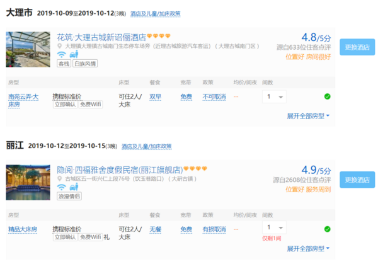378x264 pixels.
Task: Click the wifi icon under the Lijiang hotel
Action: (62, 187)
